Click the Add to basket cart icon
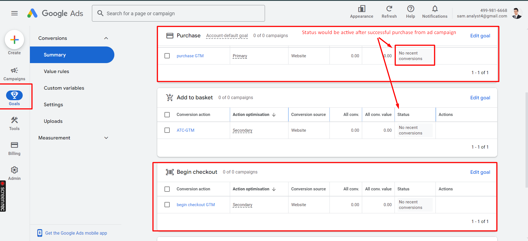Screen dimensions: 528x241 click(170, 97)
